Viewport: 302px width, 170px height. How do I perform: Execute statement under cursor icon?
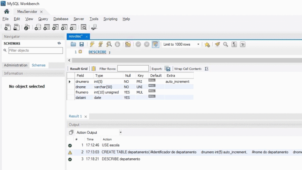[x=101, y=44]
